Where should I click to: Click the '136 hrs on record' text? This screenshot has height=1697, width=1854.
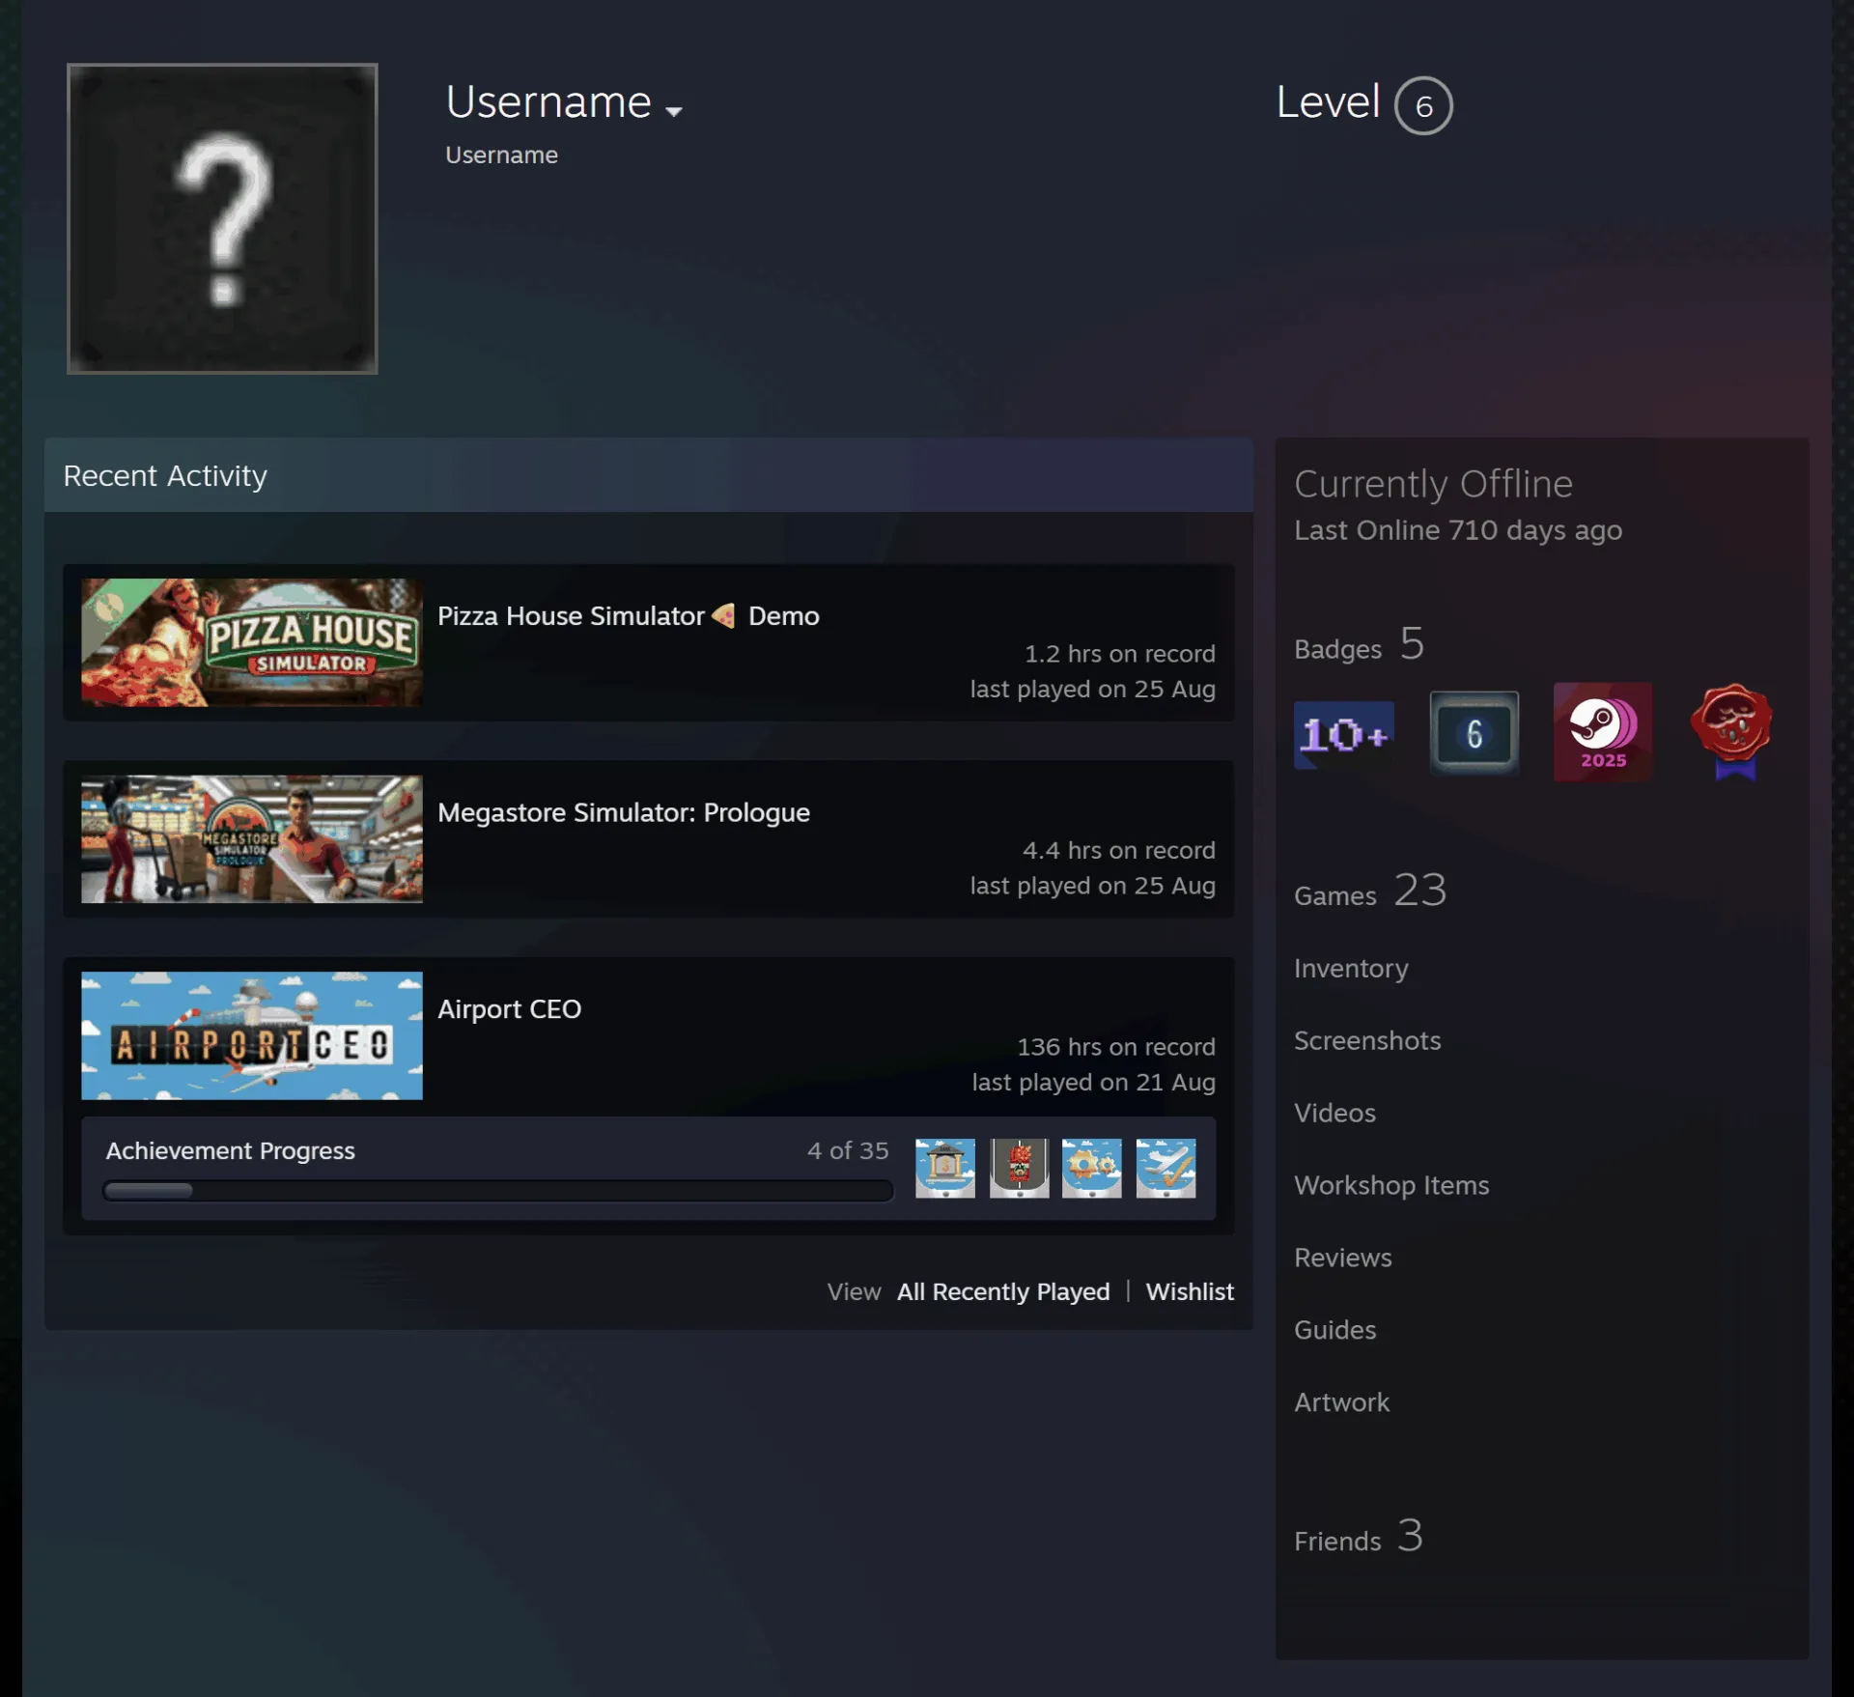click(1116, 1047)
